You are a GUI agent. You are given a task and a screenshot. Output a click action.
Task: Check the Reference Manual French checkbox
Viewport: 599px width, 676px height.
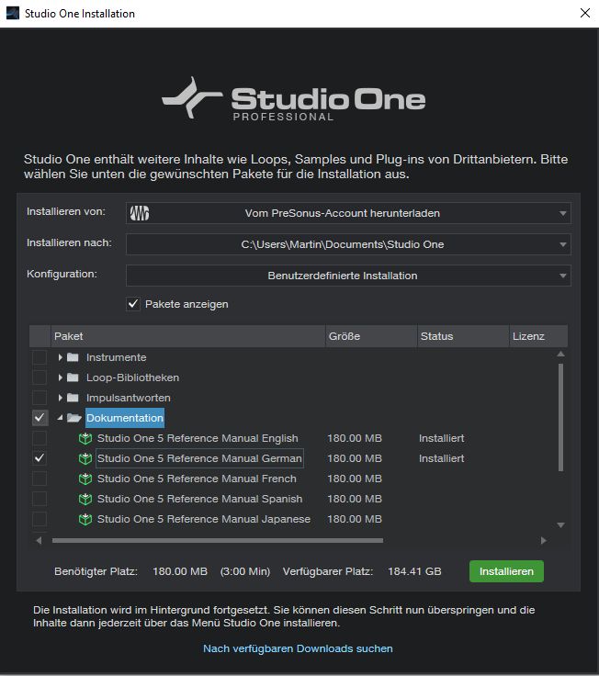point(40,479)
